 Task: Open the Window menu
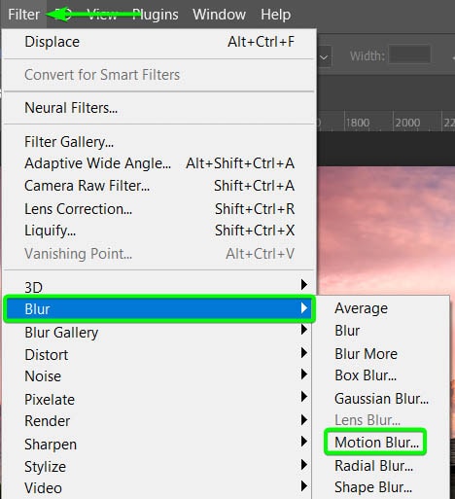[x=219, y=15]
